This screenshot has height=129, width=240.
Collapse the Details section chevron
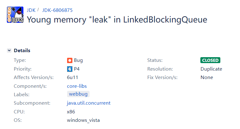tap(9, 51)
